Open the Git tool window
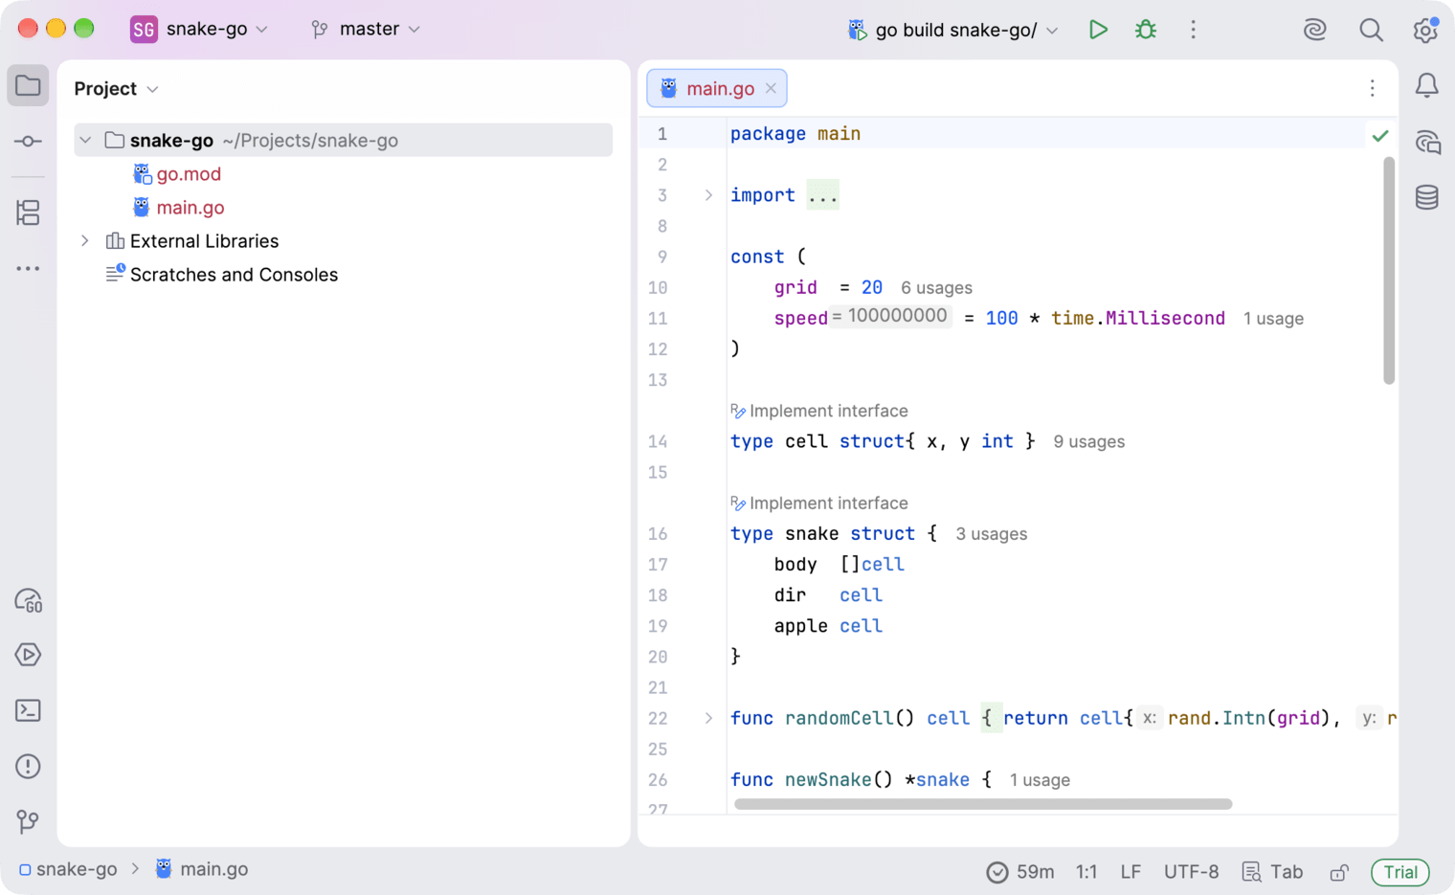This screenshot has height=895, width=1455. click(x=28, y=821)
